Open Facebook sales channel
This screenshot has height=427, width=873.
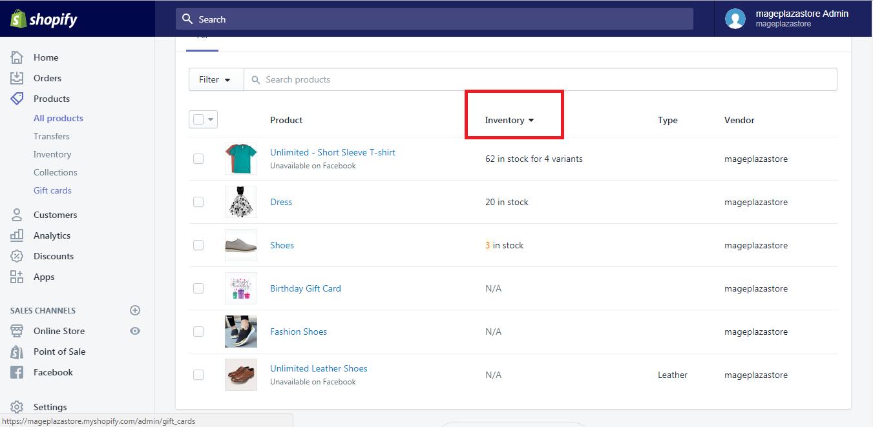[x=53, y=372]
